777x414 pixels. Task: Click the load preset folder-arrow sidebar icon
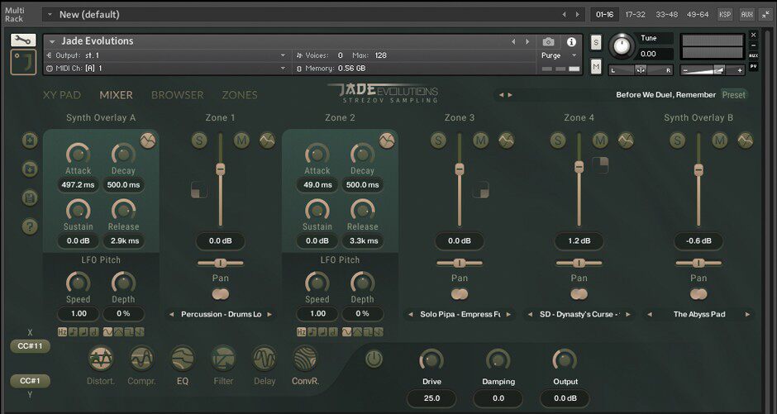tap(30, 169)
